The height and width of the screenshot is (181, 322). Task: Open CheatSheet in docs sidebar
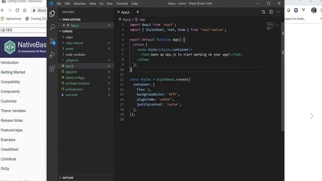point(10,149)
